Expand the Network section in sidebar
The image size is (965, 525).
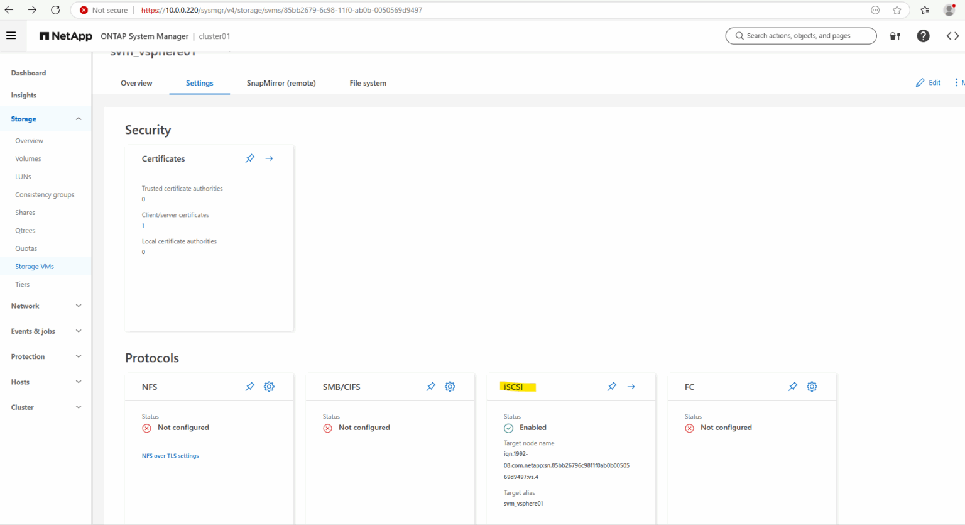(45, 306)
